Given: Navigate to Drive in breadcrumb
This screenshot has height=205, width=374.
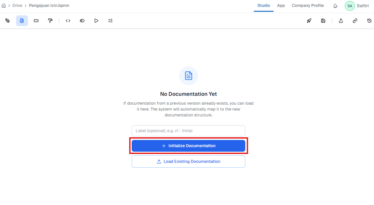Looking at the screenshot, I should tap(17, 5).
